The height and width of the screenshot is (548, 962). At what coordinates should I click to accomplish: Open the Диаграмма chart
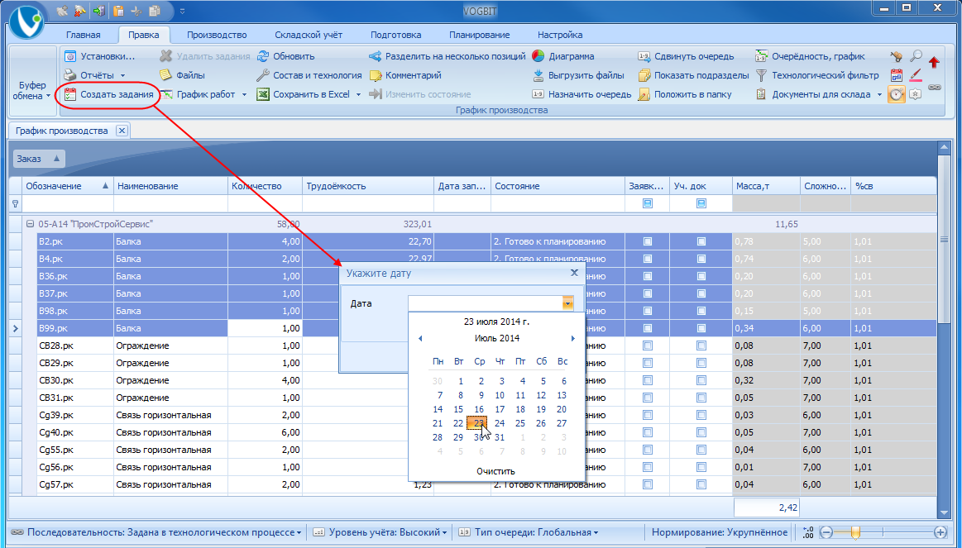tap(563, 56)
